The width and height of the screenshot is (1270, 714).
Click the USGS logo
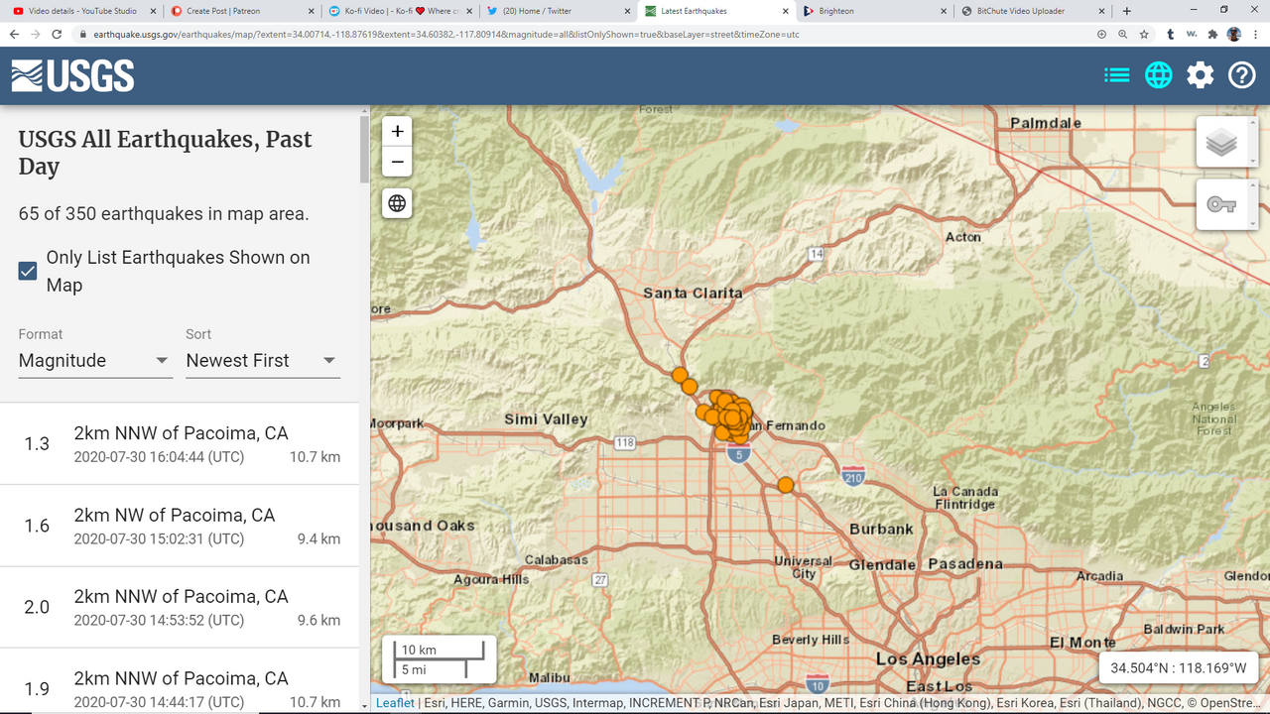click(72, 75)
